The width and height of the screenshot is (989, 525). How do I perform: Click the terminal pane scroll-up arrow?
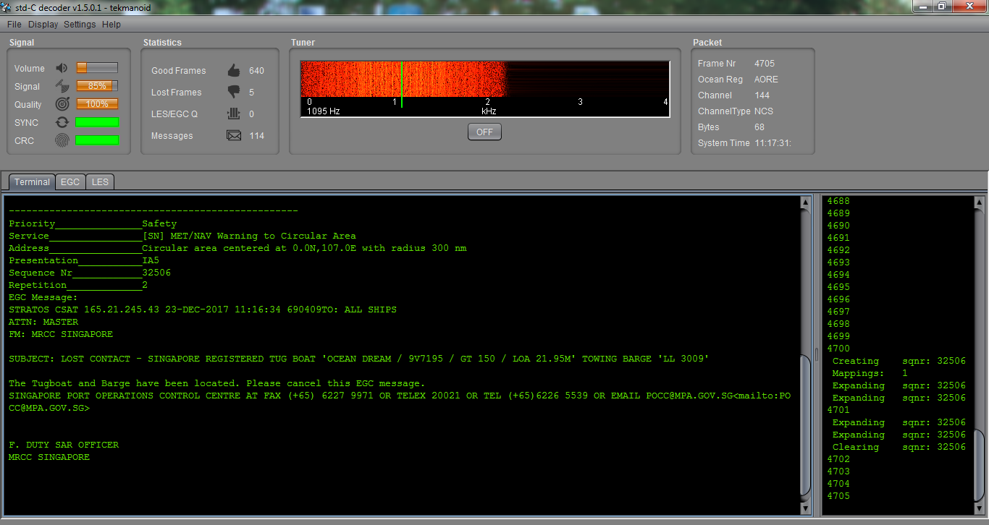pyautogui.click(x=806, y=203)
